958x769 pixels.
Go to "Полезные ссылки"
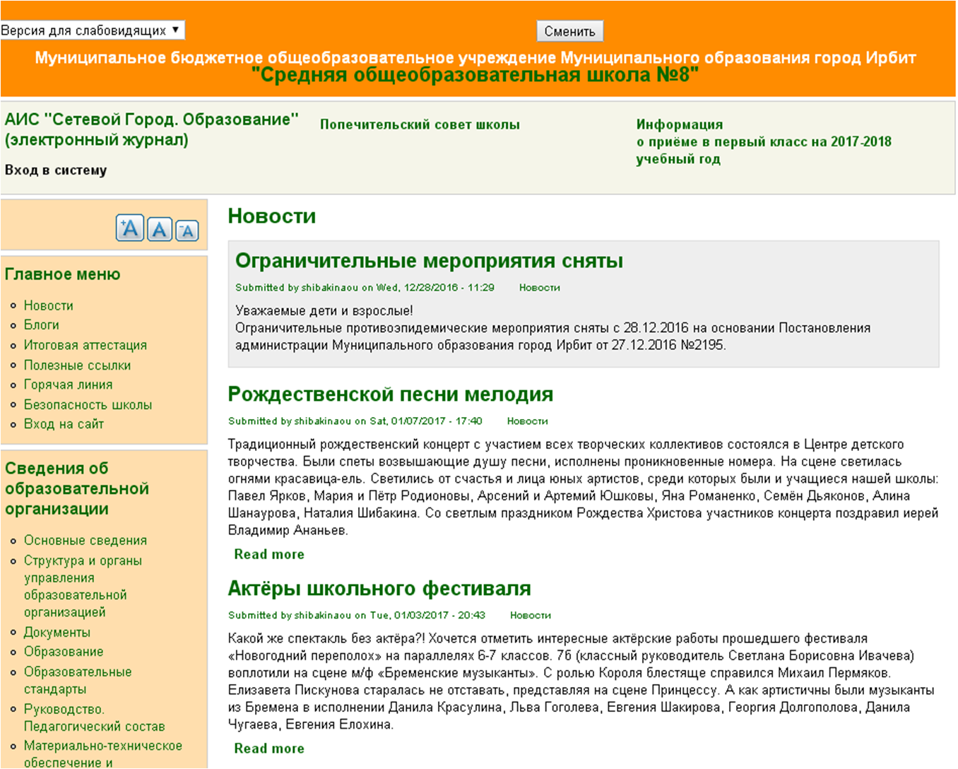[78, 365]
